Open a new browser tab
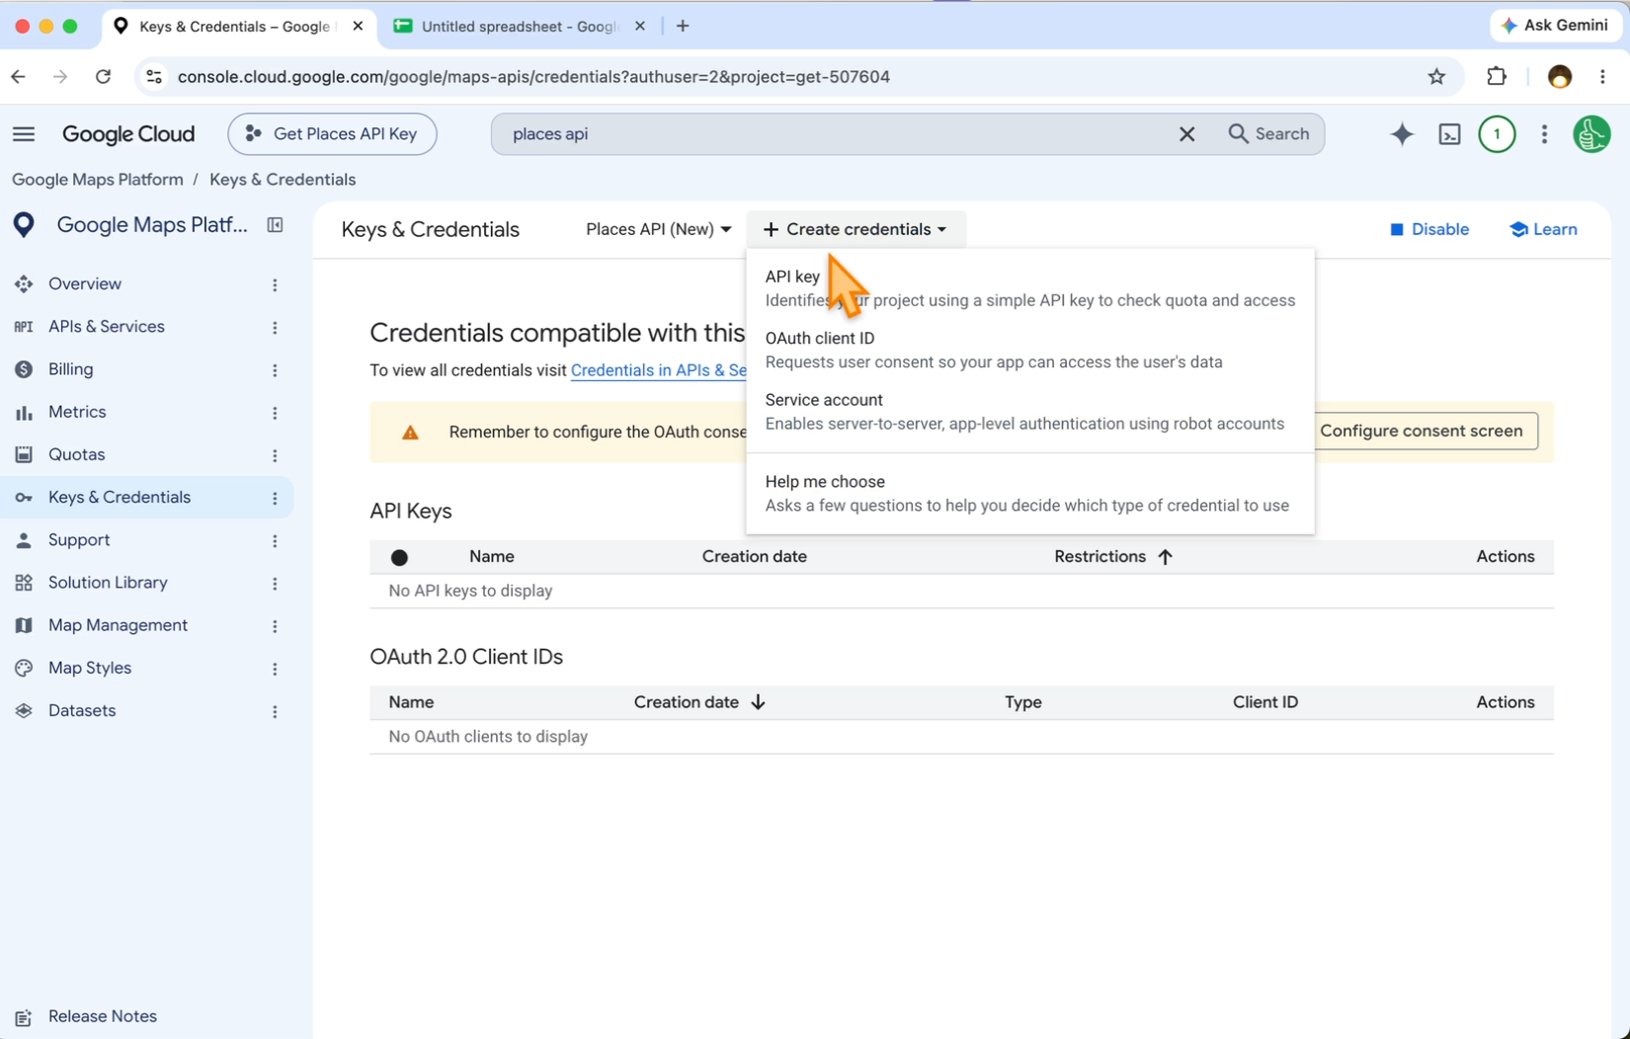 [683, 27]
